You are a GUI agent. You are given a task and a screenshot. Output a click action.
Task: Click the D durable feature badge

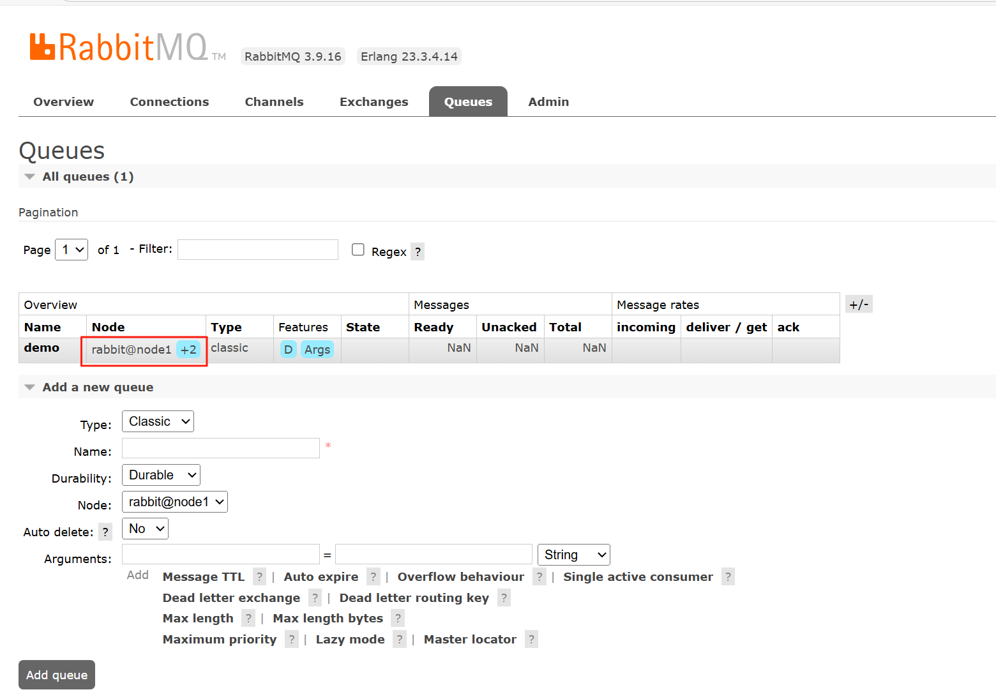tap(288, 349)
